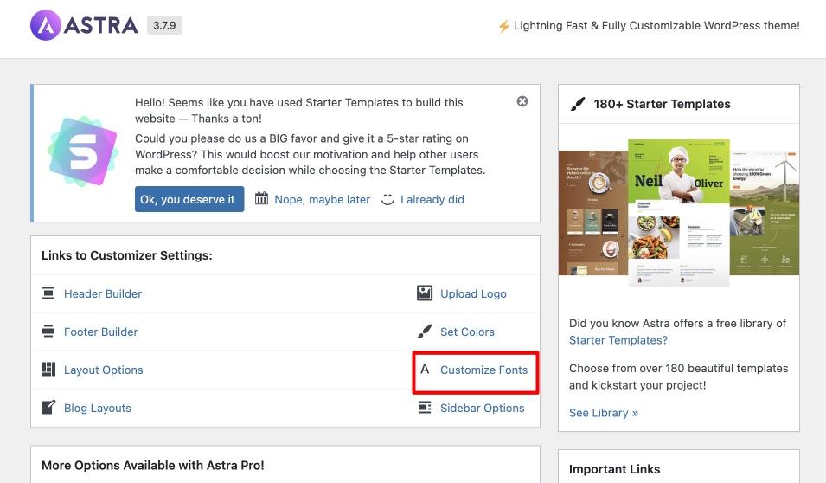
Task: Select the 'I already did' link
Action: click(432, 199)
